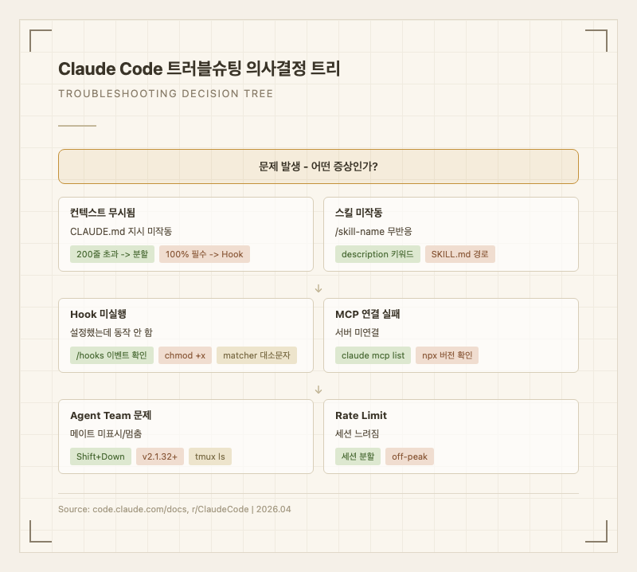This screenshot has width=637, height=572.
Task: Click the 'matcher 대소문자' tag
Action: click(256, 355)
